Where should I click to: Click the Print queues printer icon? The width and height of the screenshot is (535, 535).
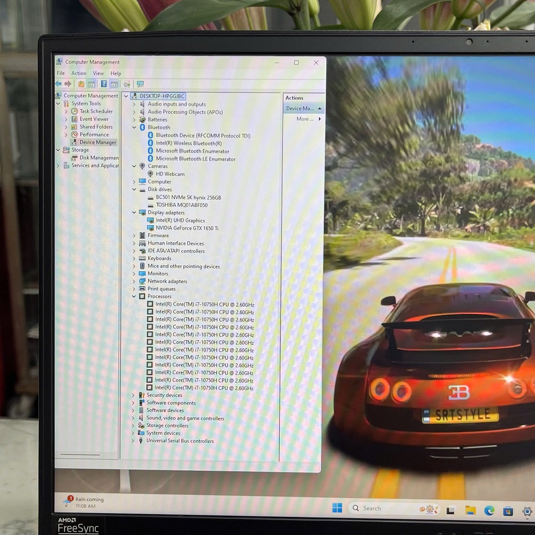coord(142,289)
